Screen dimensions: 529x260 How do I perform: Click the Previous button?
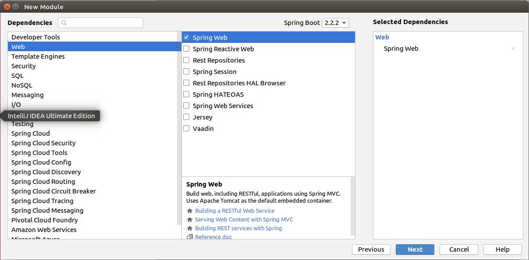[371, 249]
